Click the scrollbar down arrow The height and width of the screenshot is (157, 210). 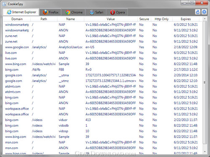tap(205, 152)
